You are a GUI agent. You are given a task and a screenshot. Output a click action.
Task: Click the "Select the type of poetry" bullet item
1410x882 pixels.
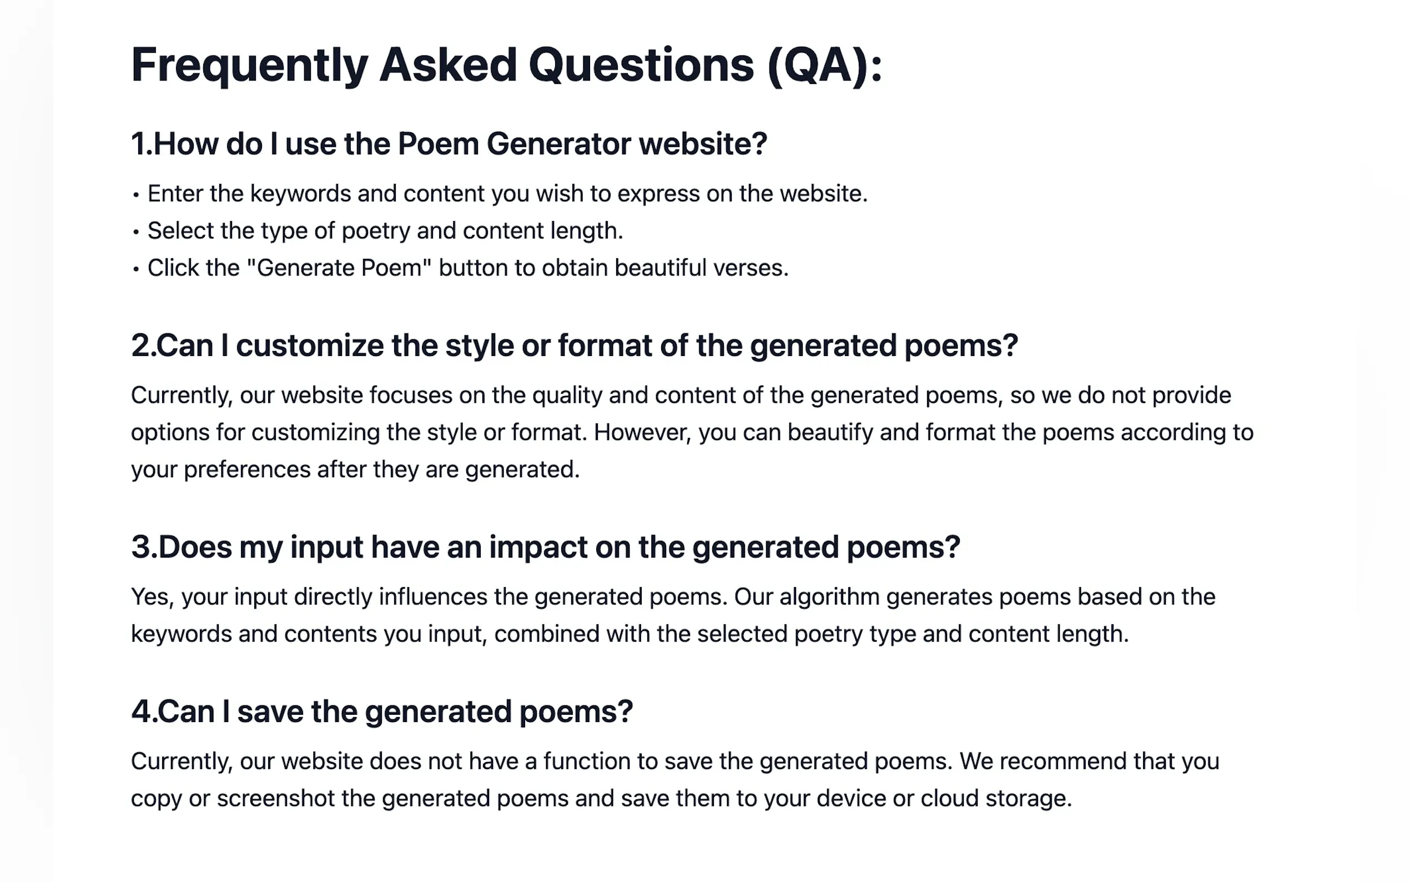click(x=385, y=231)
